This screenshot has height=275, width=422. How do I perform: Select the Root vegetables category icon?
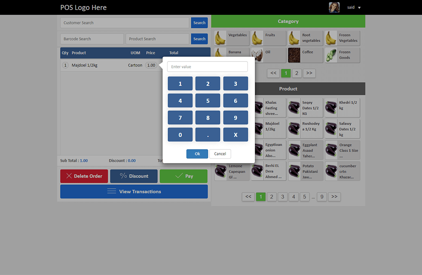(294, 38)
